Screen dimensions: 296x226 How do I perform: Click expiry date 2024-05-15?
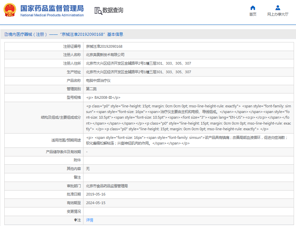click(x=96, y=203)
